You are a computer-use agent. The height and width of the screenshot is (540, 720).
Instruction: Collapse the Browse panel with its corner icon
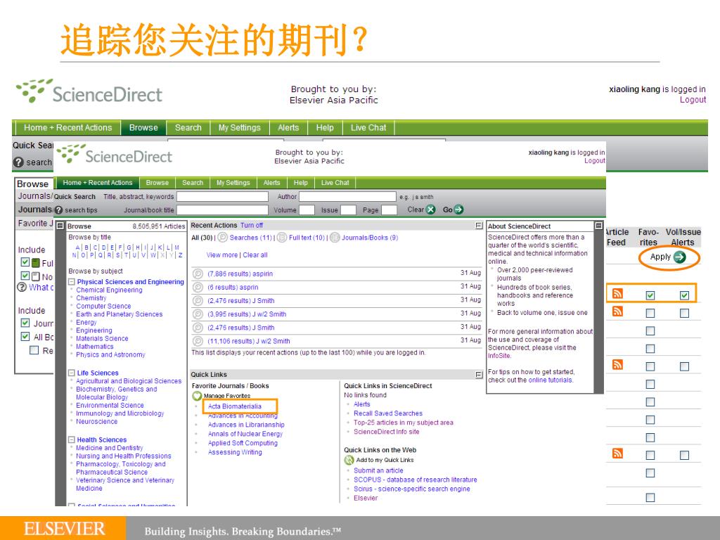click(60, 226)
